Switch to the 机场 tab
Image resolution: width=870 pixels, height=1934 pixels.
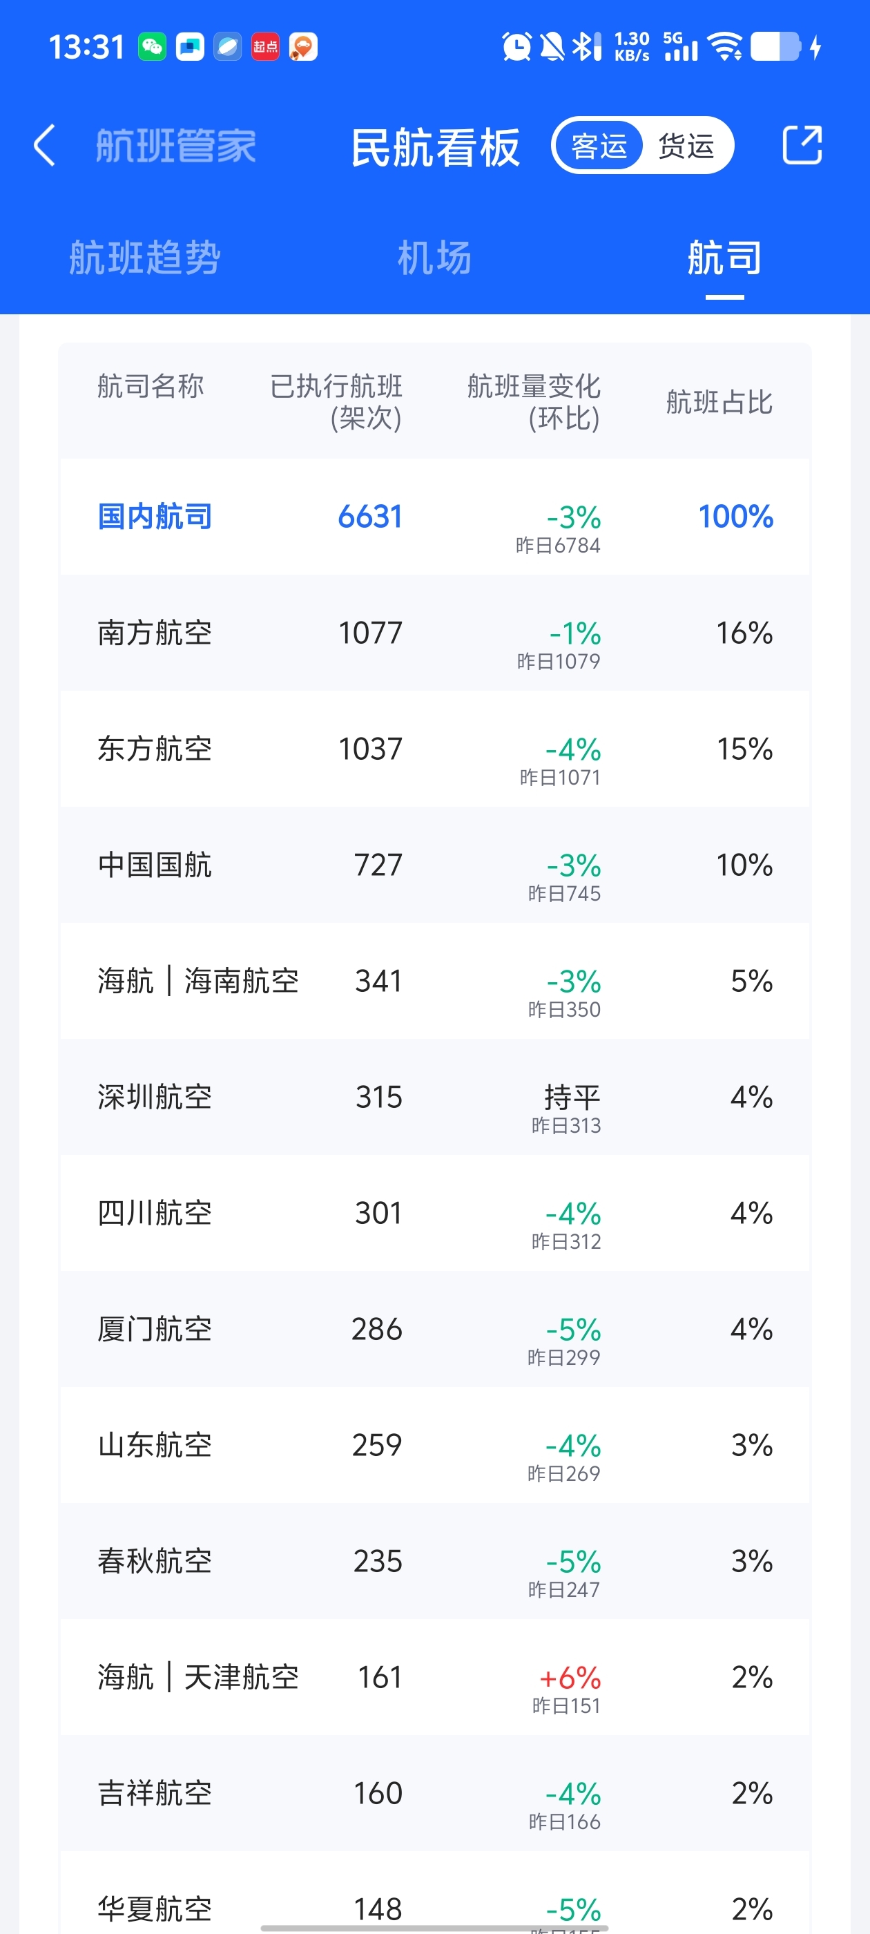click(x=434, y=258)
